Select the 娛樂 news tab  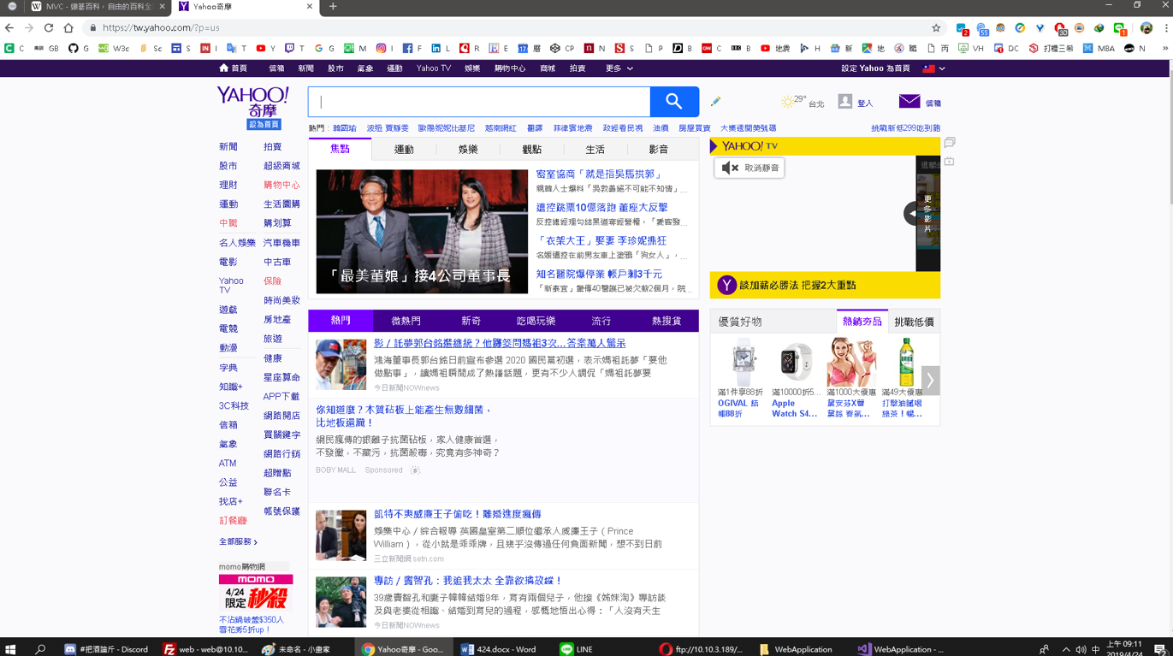pos(468,149)
